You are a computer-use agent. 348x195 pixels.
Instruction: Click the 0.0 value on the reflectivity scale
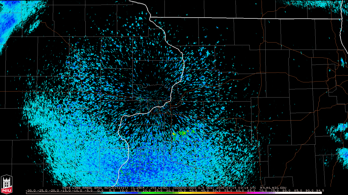100,191
